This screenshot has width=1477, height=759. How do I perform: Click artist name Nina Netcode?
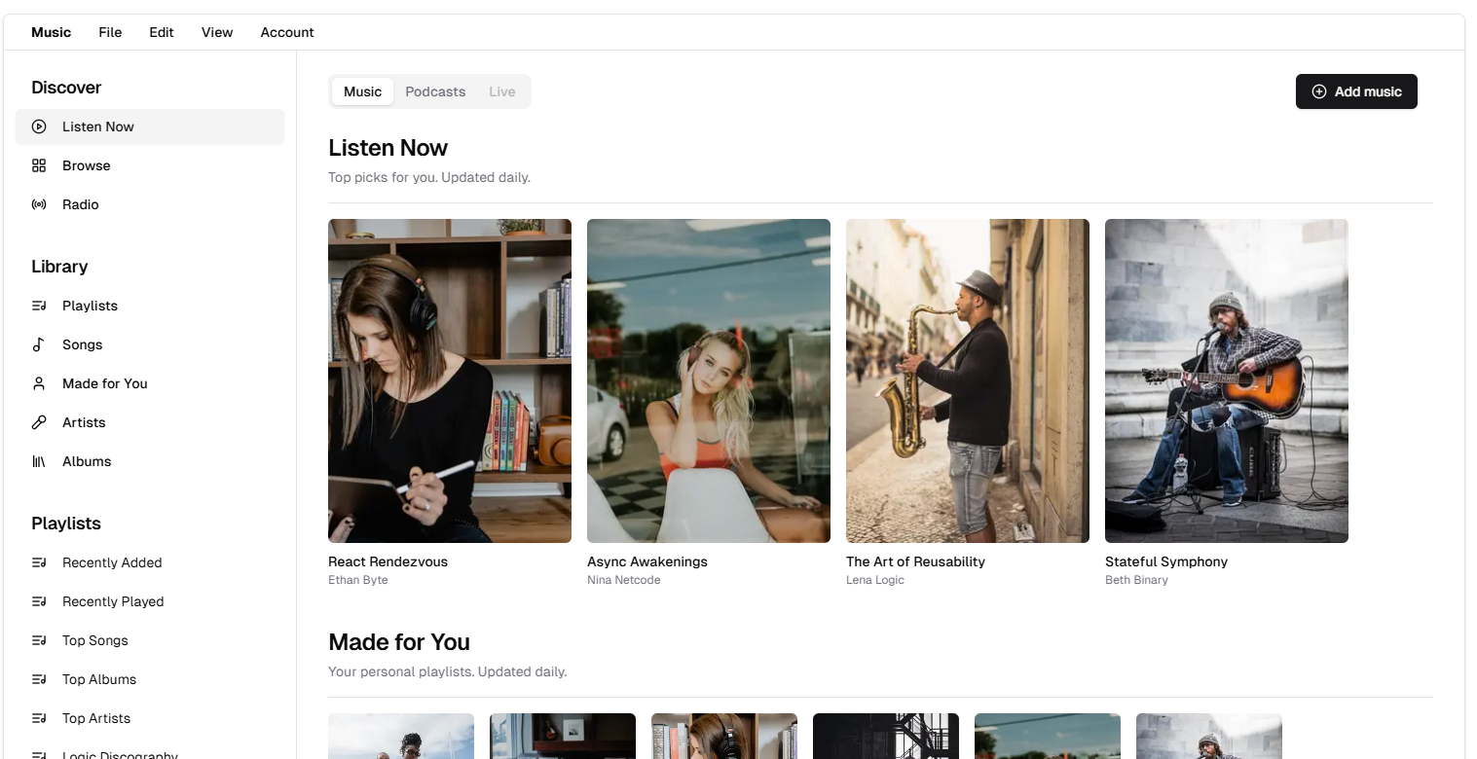(x=624, y=580)
